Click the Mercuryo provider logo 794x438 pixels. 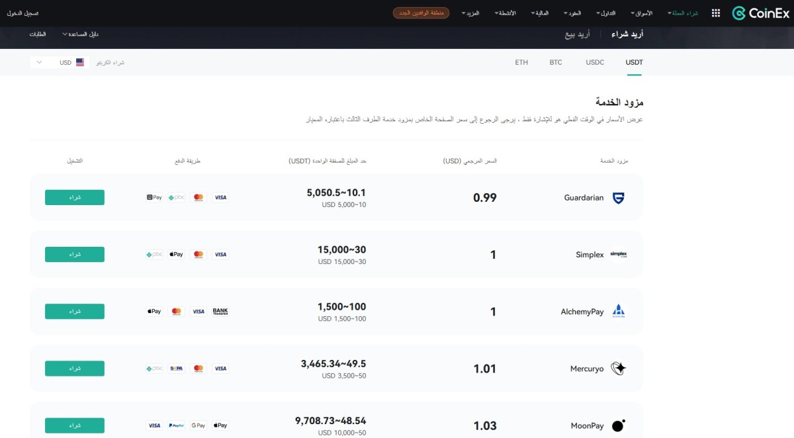618,369
